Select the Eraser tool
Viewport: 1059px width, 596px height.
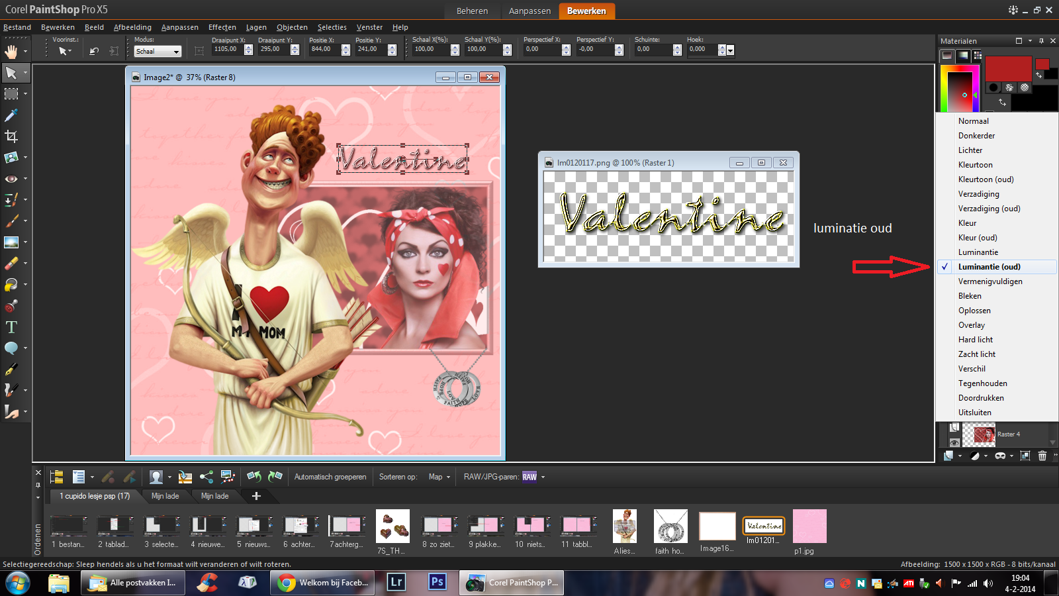pos(11,264)
